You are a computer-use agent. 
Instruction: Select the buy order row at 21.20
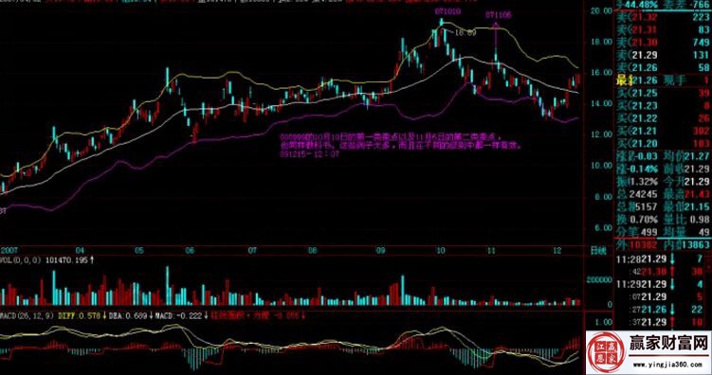click(664, 144)
